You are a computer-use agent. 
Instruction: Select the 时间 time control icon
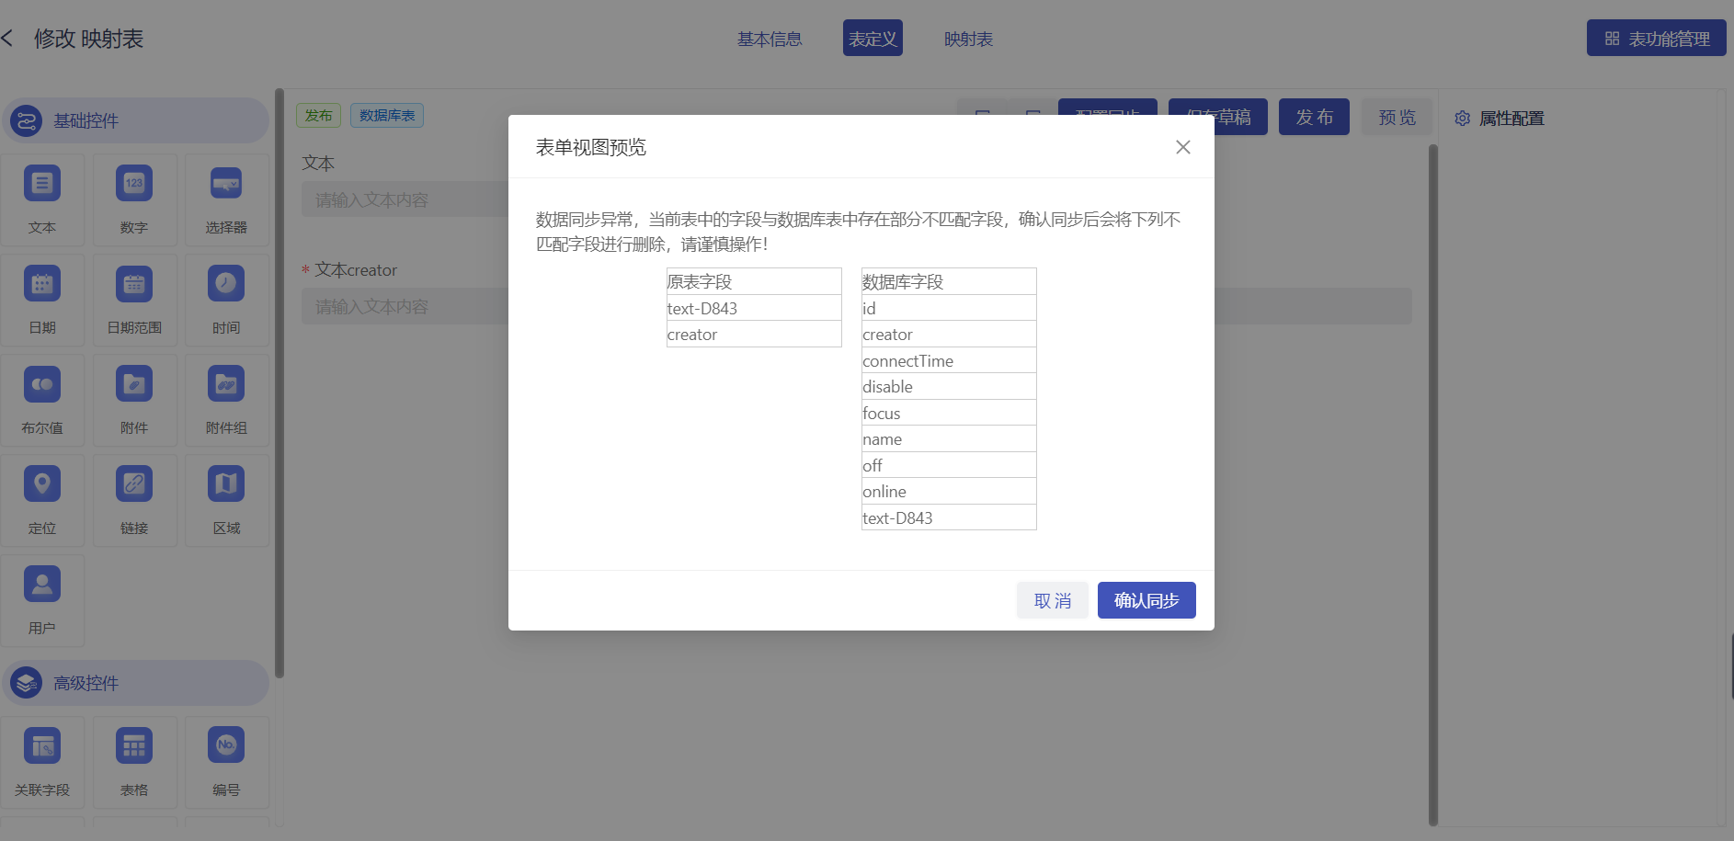point(226,284)
